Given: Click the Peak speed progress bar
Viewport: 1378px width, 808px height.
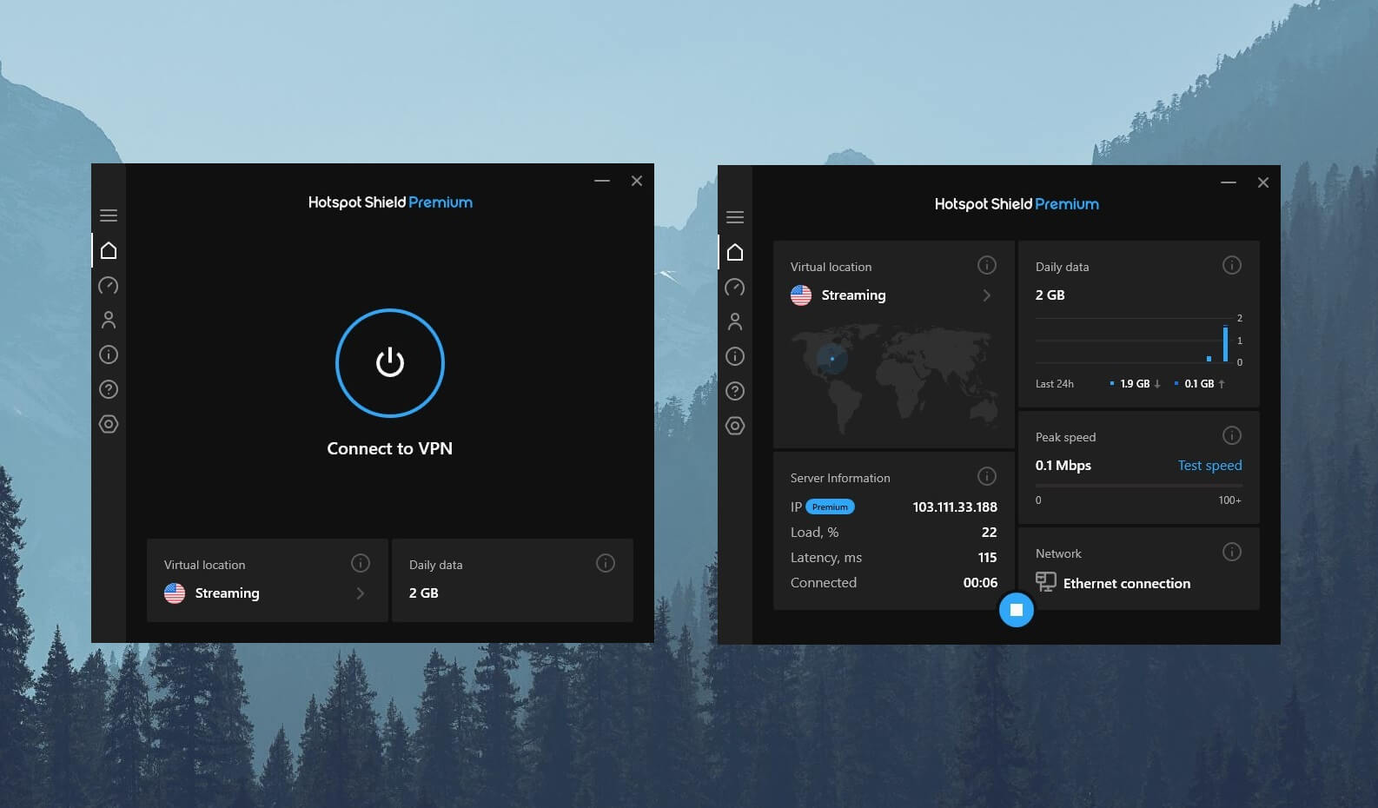Looking at the screenshot, I should pyautogui.click(x=1138, y=485).
